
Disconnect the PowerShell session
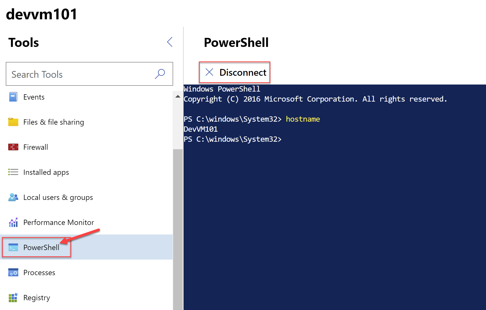pyautogui.click(x=235, y=72)
